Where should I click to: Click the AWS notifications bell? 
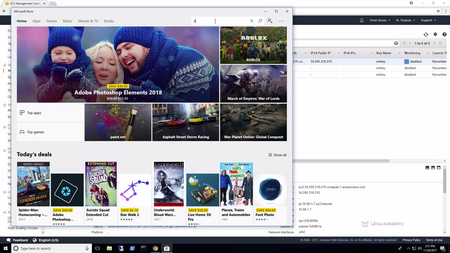[x=361, y=20]
